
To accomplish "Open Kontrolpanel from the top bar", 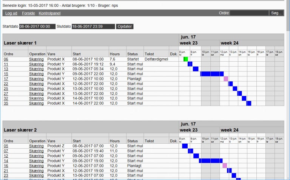I will 49,13.
